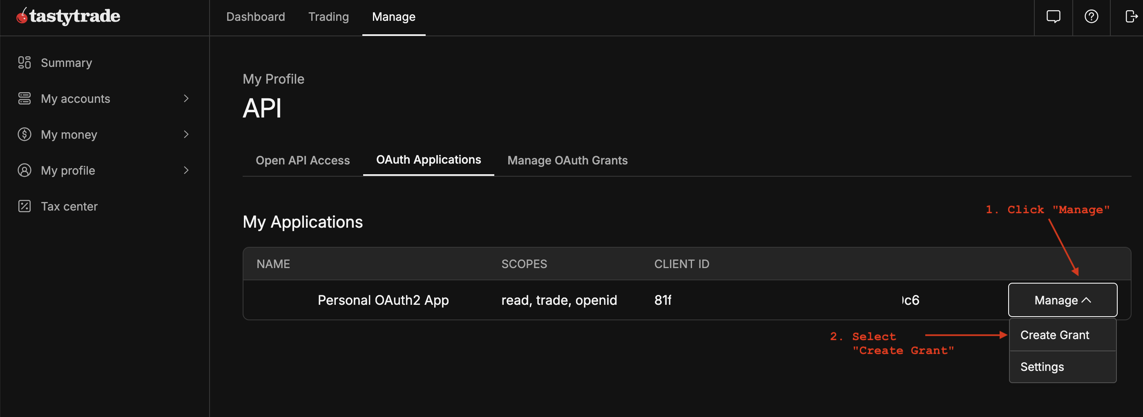
Task: Switch to Manage OAuth Grants tab
Action: coord(567,160)
